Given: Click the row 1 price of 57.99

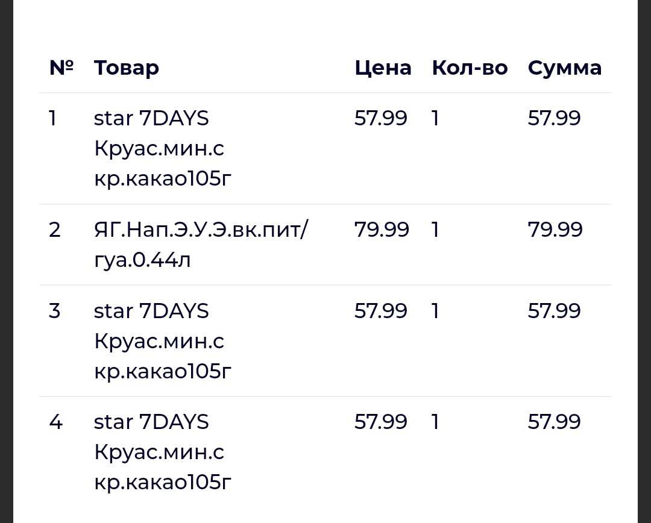Looking at the screenshot, I should 381,118.
